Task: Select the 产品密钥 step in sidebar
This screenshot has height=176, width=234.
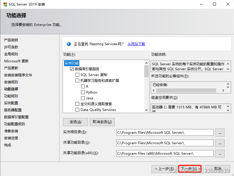Action: [11, 40]
